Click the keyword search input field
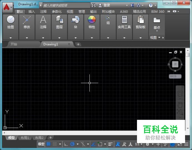The height and width of the screenshot is (150, 192). pos(66,5)
